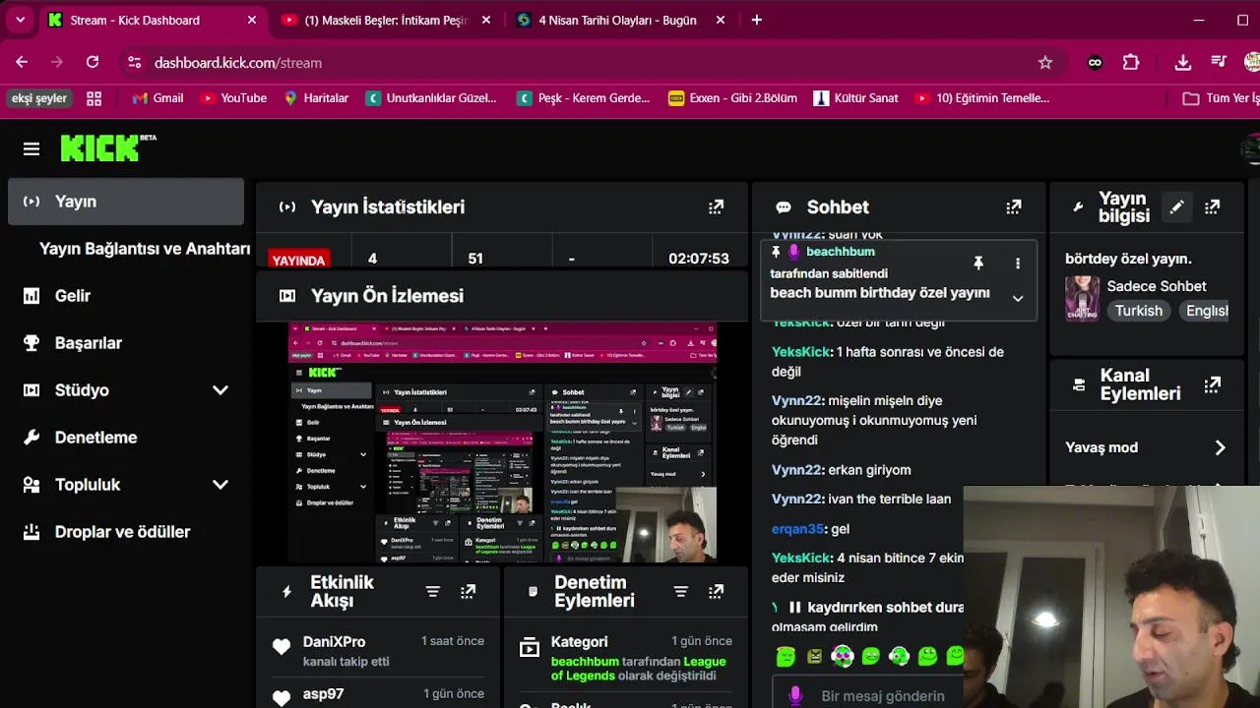
Task: Open the pinned message three-dot menu
Action: point(1017,263)
